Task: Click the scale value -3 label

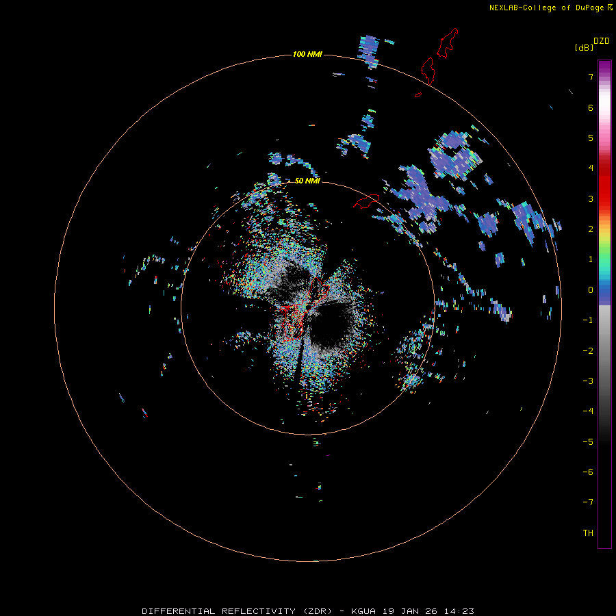Action: coord(588,381)
